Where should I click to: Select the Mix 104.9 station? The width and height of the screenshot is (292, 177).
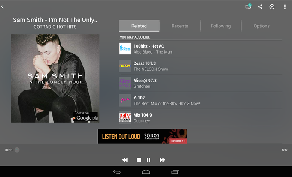point(201,118)
